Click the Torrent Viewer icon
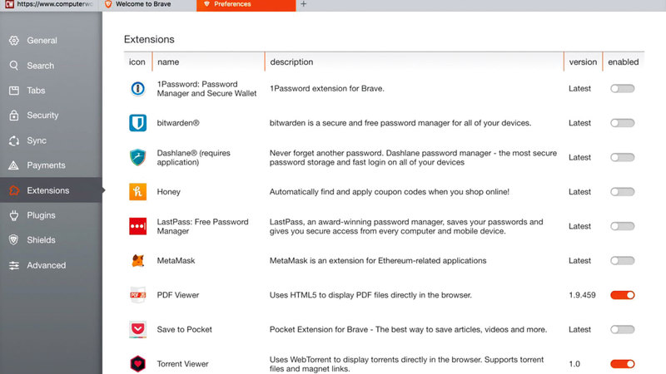This screenshot has width=666, height=374. [137, 363]
